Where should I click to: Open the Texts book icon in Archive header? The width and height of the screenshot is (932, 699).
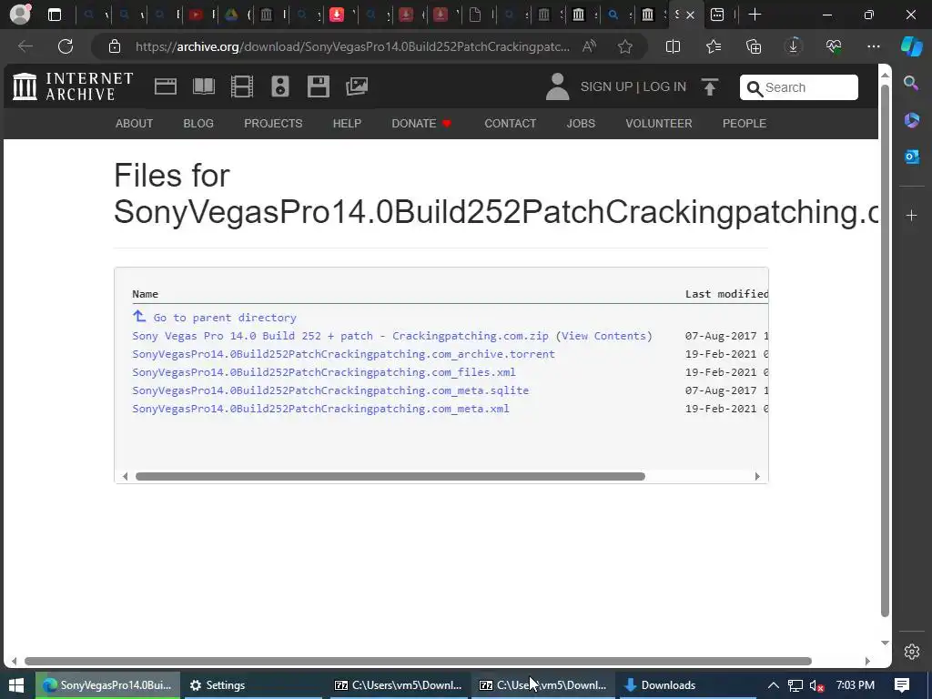[204, 86]
